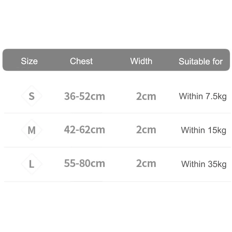232x232 pixels.
Task: Click the Suitable for column header
Action: point(200,61)
